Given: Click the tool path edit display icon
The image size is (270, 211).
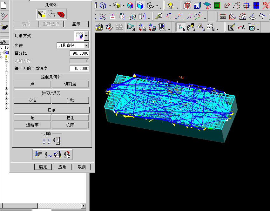Looking at the screenshot, I should point(47,140).
